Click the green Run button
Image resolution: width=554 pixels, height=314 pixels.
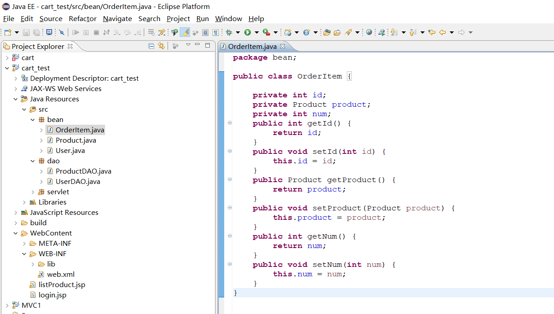(x=248, y=32)
